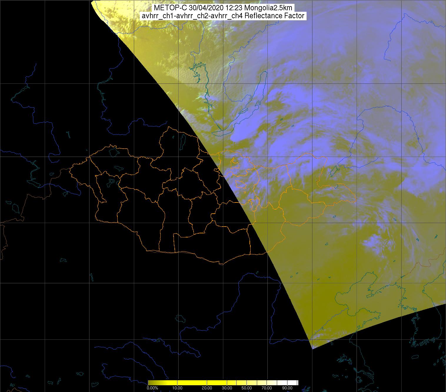This screenshot has height=392, width=446.
Task: Click the "0.00%" color bar label
Action: tap(152, 388)
